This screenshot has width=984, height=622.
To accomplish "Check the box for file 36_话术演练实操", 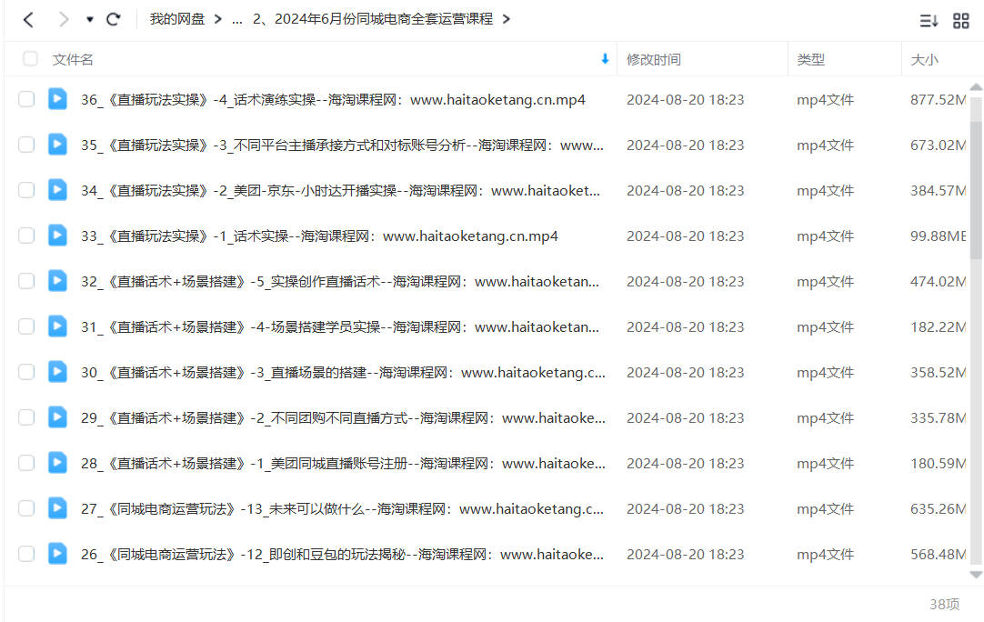I will click(26, 99).
